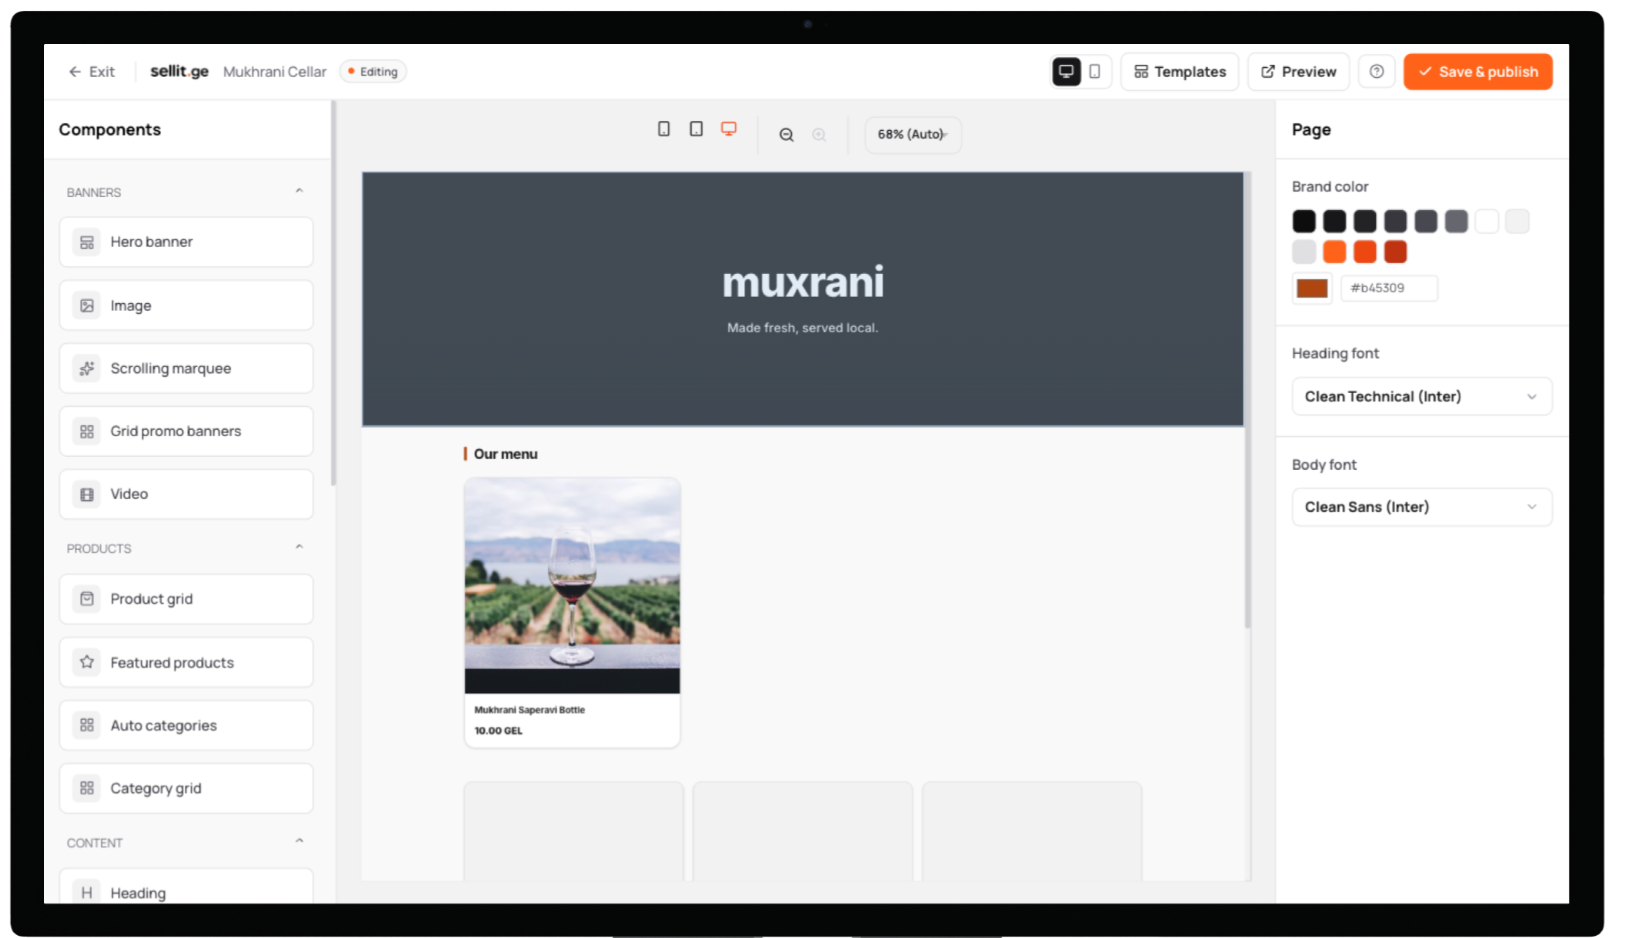The image size is (1638, 938).
Task: Click the sellit.ge logo
Action: (179, 72)
